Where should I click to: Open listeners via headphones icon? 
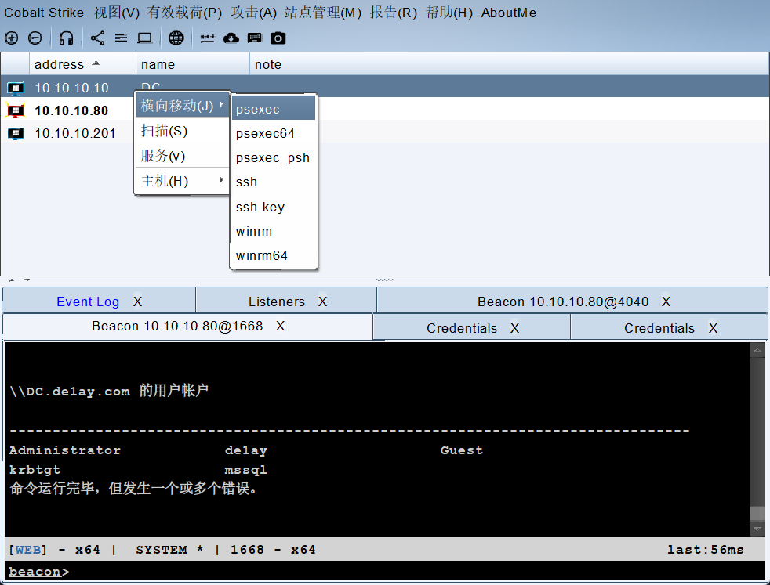[x=67, y=38]
